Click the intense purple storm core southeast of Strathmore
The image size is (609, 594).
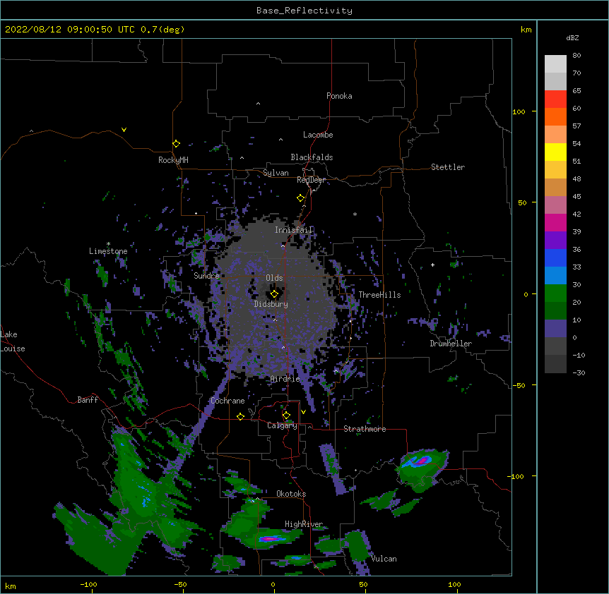pos(421,460)
